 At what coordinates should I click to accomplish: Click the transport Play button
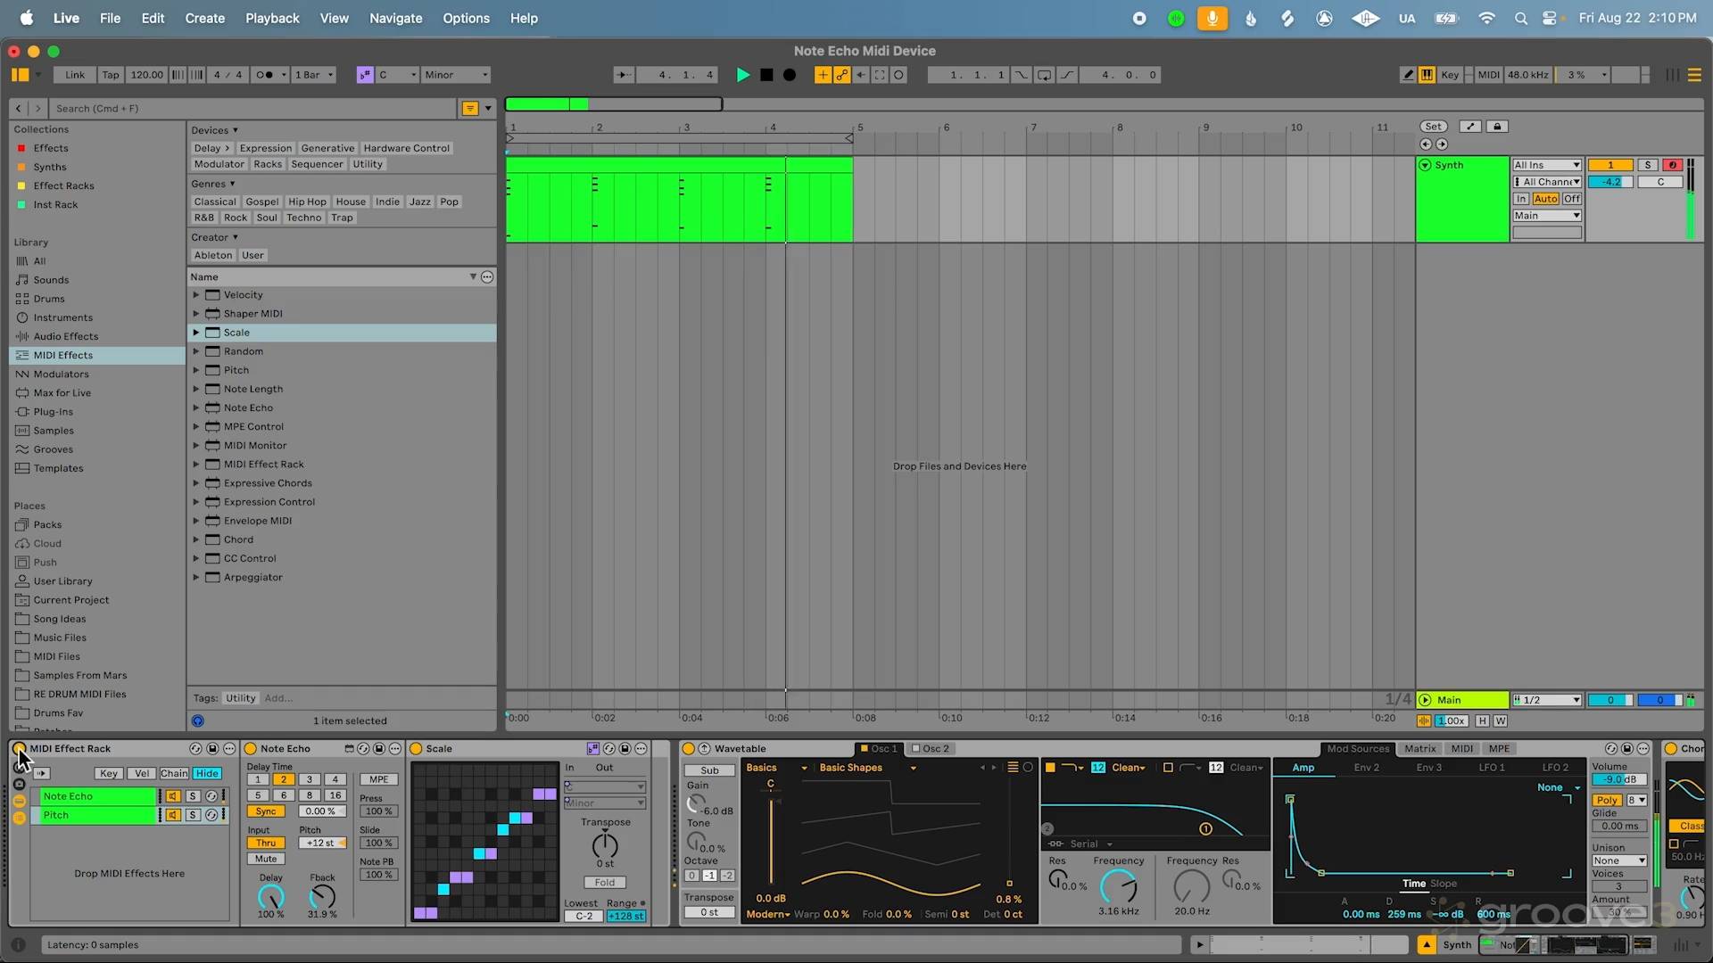742,75
